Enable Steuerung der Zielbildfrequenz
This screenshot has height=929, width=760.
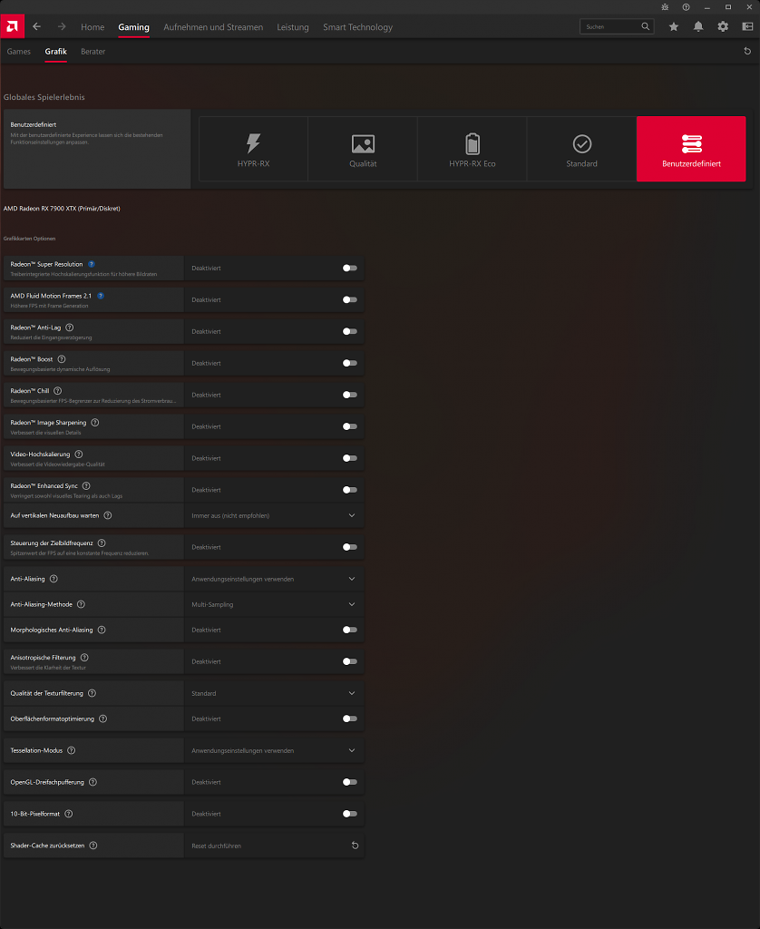coord(349,547)
